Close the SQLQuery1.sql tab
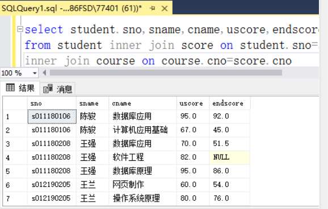The height and width of the screenshot is (209, 328). coord(165,8)
